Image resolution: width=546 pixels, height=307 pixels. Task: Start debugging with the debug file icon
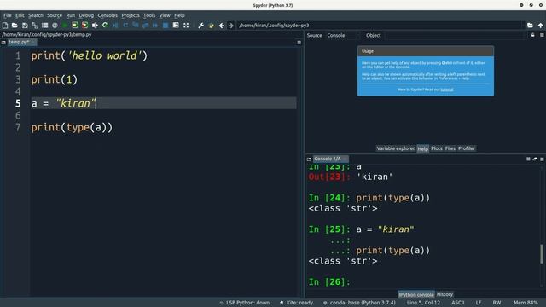(x=115, y=26)
